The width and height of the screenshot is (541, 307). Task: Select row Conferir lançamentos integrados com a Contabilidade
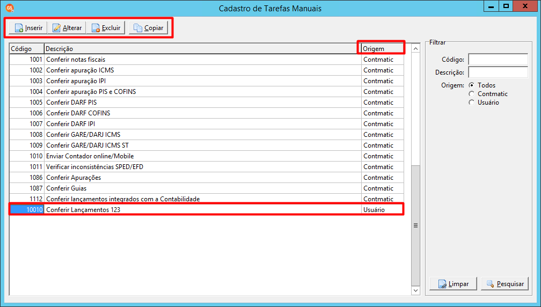coord(207,199)
